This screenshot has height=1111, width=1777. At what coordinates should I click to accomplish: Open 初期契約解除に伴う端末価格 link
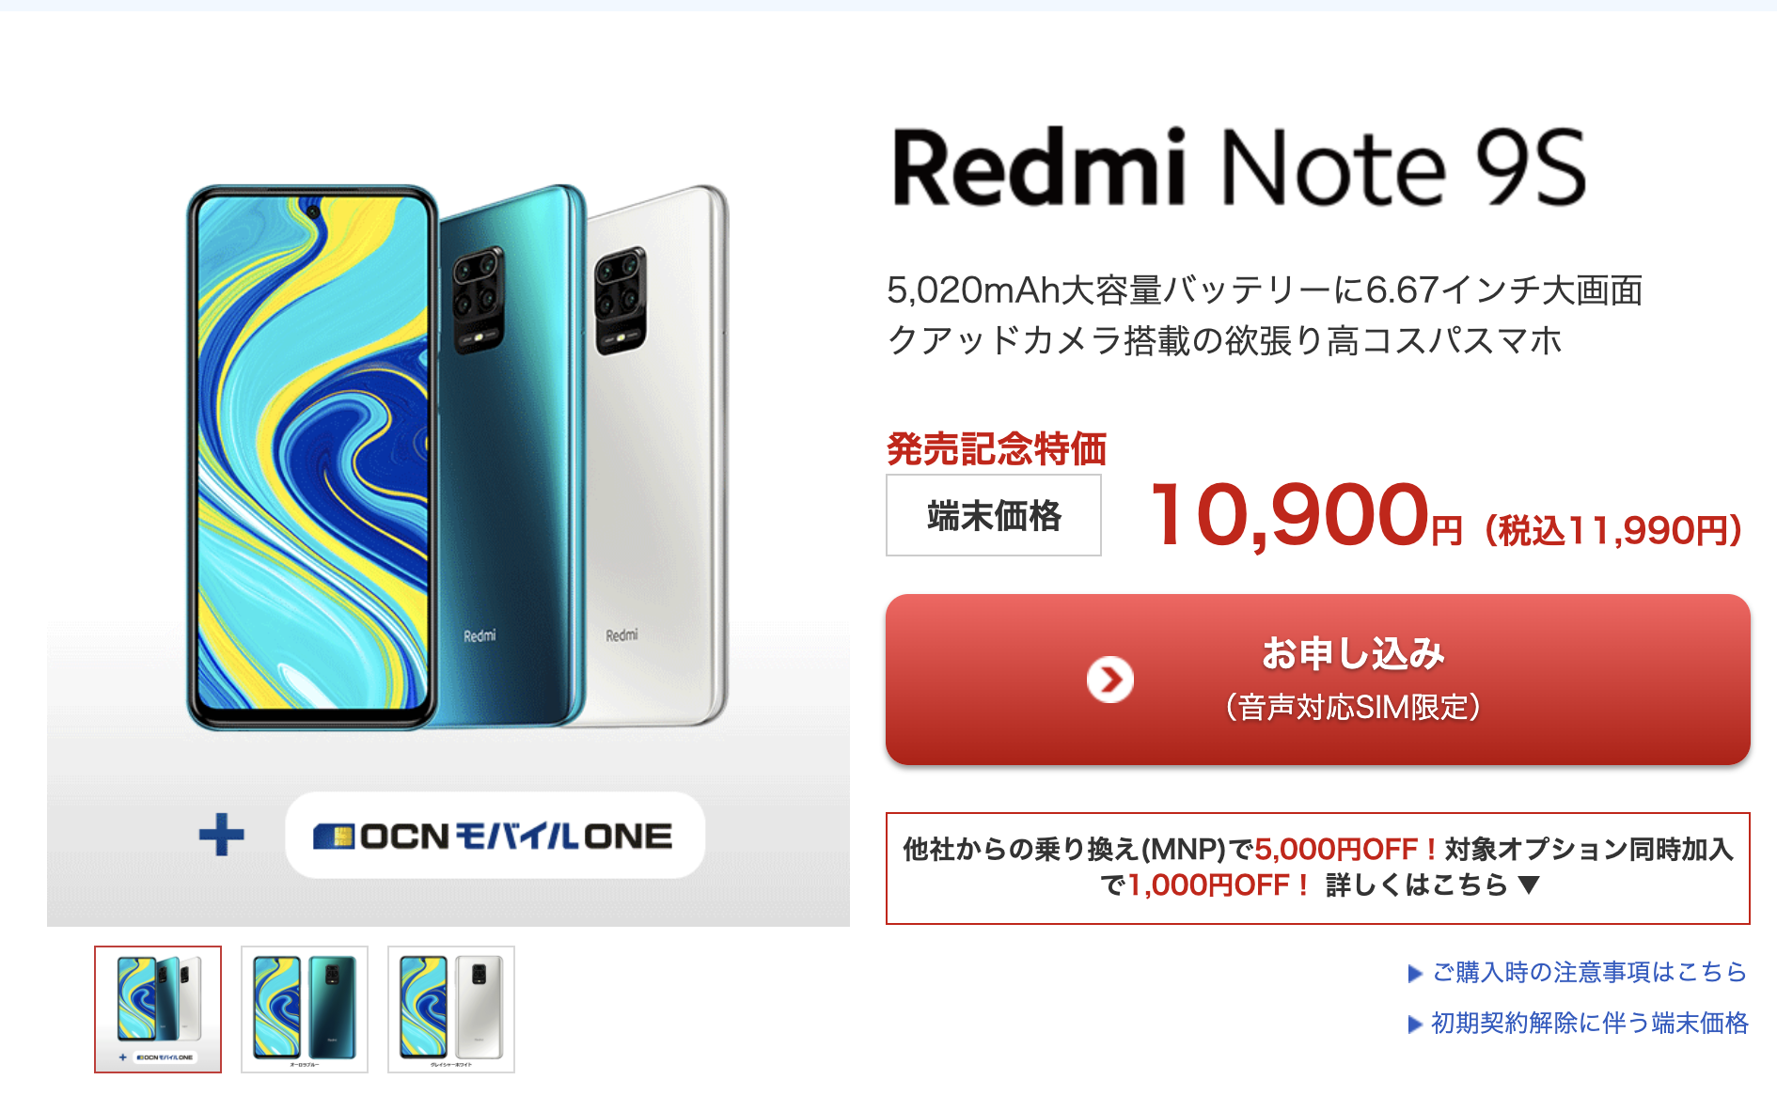pos(1589,1023)
